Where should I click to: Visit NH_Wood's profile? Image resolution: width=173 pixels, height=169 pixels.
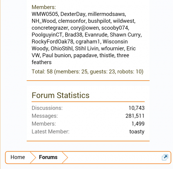point(44,21)
